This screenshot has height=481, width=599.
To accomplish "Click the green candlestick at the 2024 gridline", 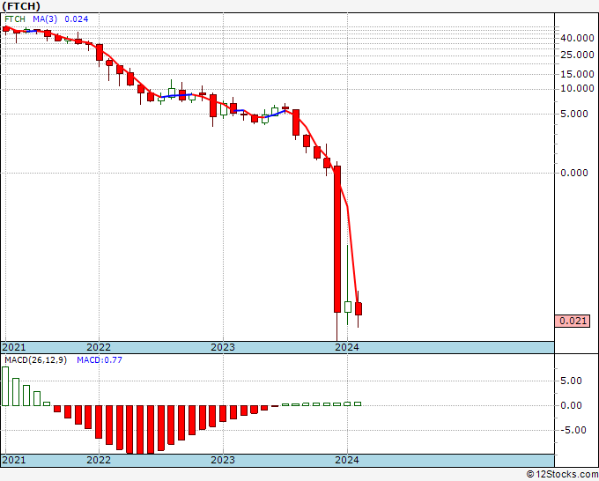I will click(348, 307).
